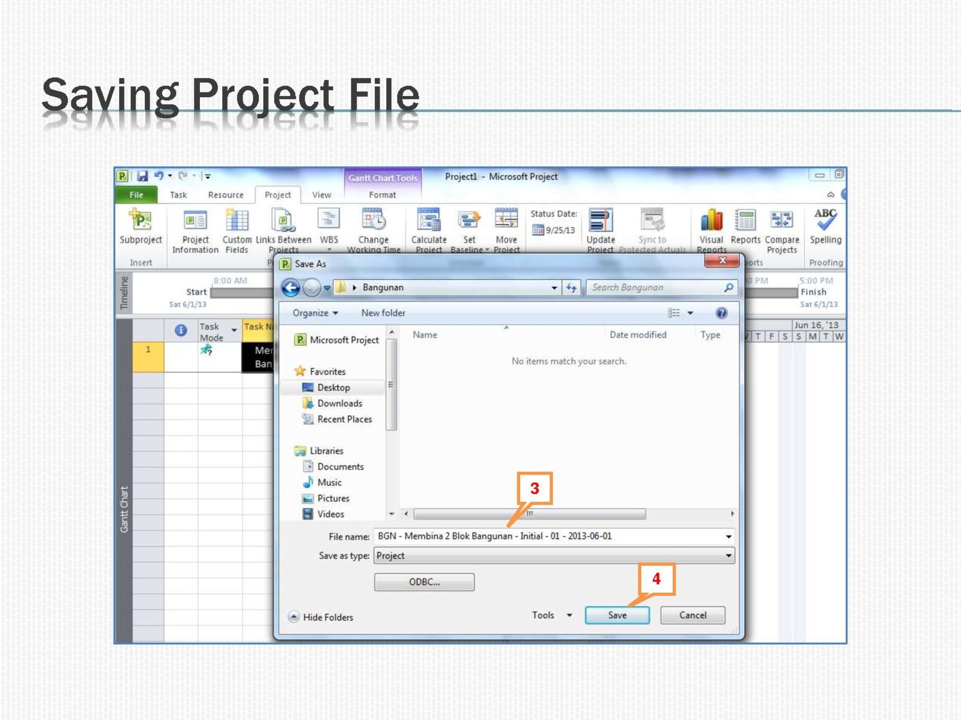
Task: Click the Undo icon in quick access toolbar
Action: tap(159, 176)
